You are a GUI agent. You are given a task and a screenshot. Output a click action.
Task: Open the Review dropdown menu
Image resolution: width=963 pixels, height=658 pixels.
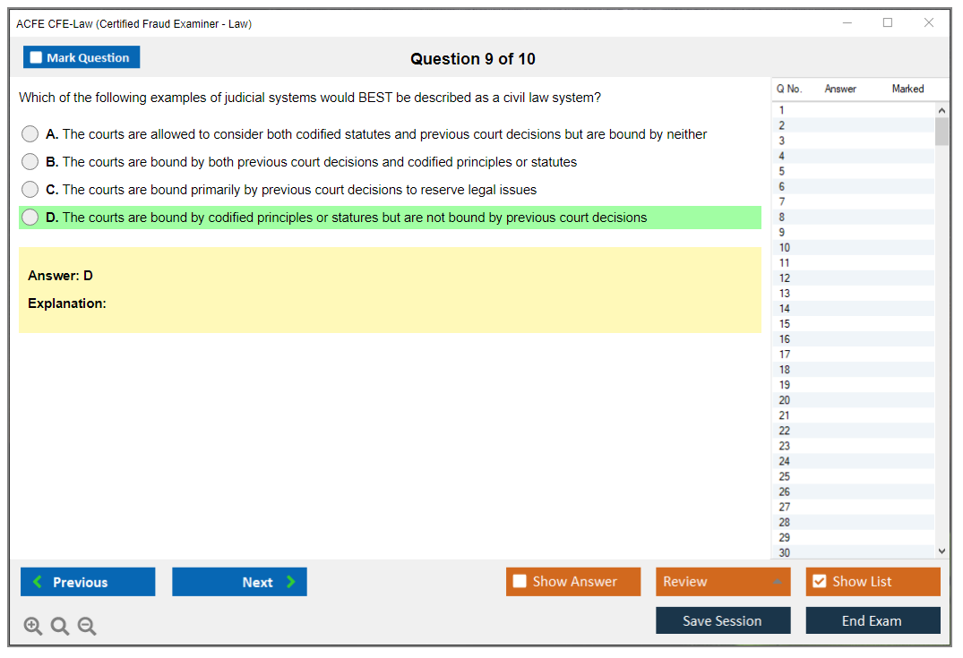(723, 582)
